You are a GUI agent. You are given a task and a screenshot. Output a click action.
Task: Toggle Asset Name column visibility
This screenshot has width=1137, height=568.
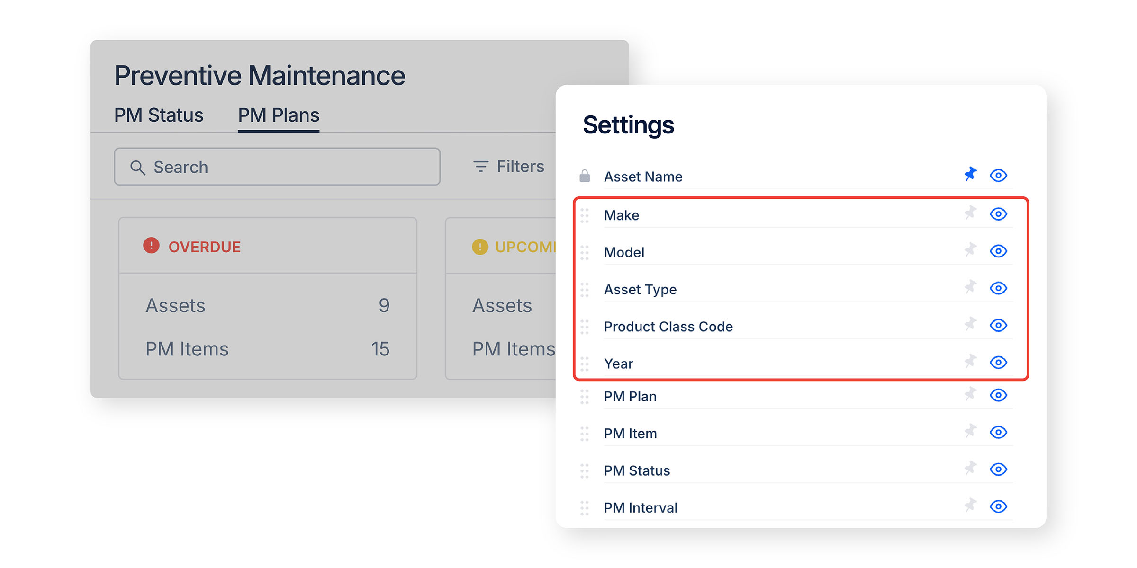click(x=998, y=175)
